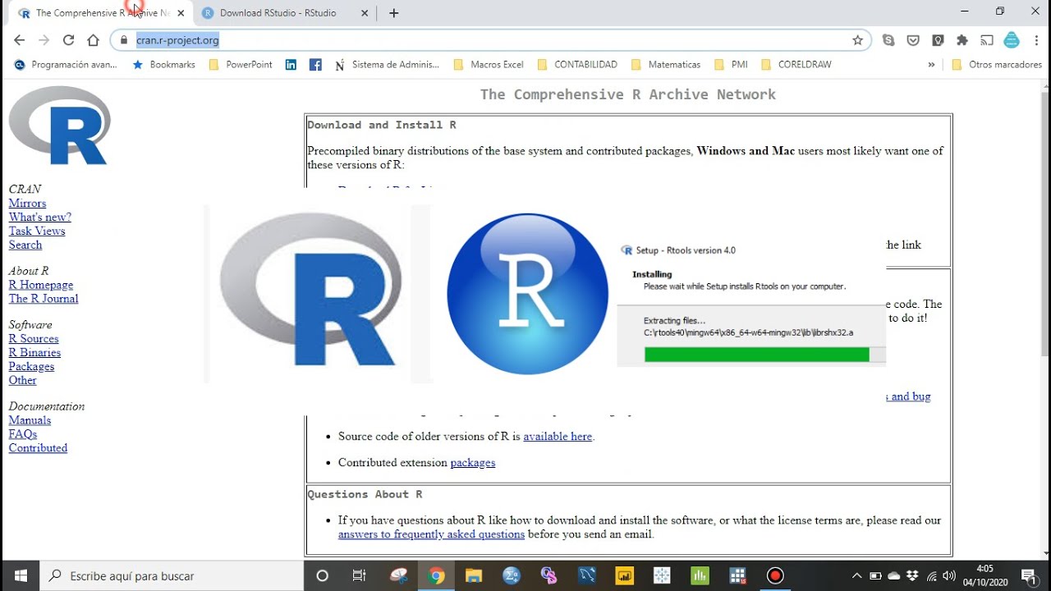Open the browser home page

click(93, 40)
